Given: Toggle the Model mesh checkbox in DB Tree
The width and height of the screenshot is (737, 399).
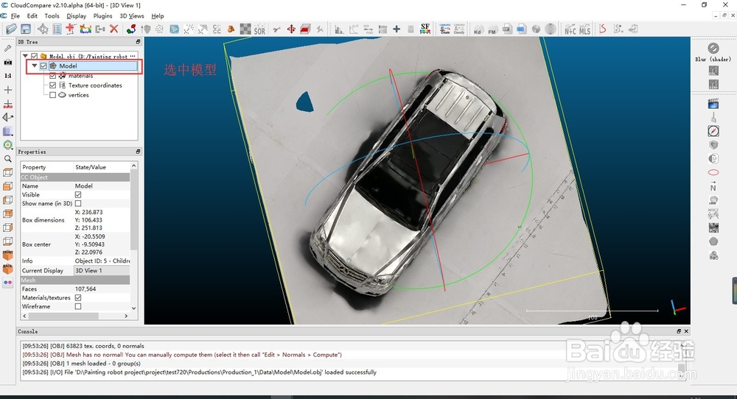Looking at the screenshot, I should (x=43, y=66).
